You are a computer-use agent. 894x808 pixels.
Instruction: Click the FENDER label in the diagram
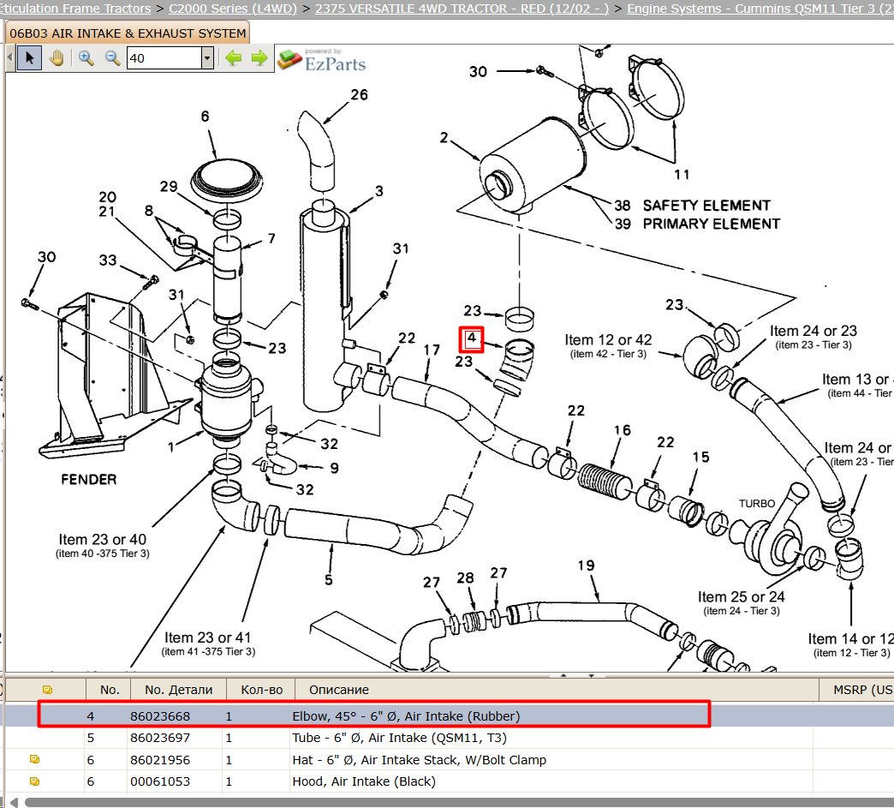[x=88, y=479]
